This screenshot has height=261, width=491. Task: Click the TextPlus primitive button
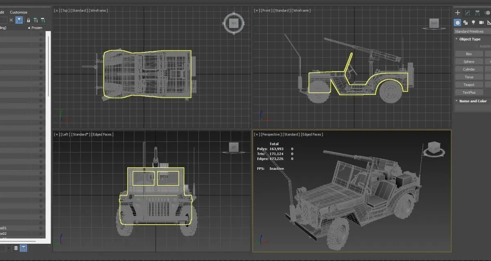[469, 92]
